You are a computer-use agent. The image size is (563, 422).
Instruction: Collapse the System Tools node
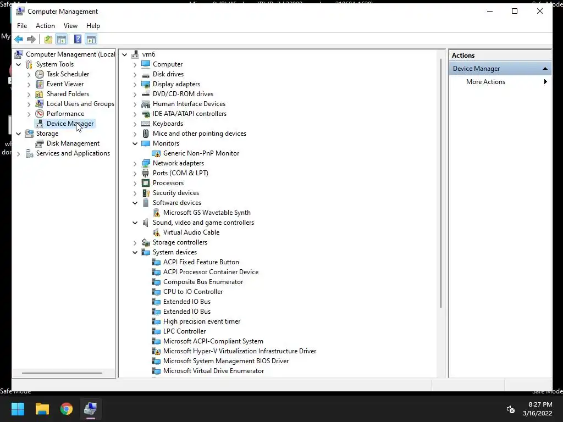[x=18, y=64]
